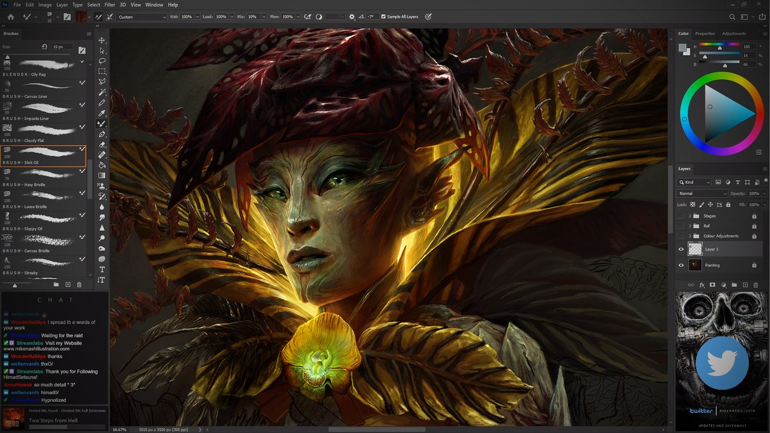Select Layer 1 thumbnail
770x433 pixels.
(695, 249)
